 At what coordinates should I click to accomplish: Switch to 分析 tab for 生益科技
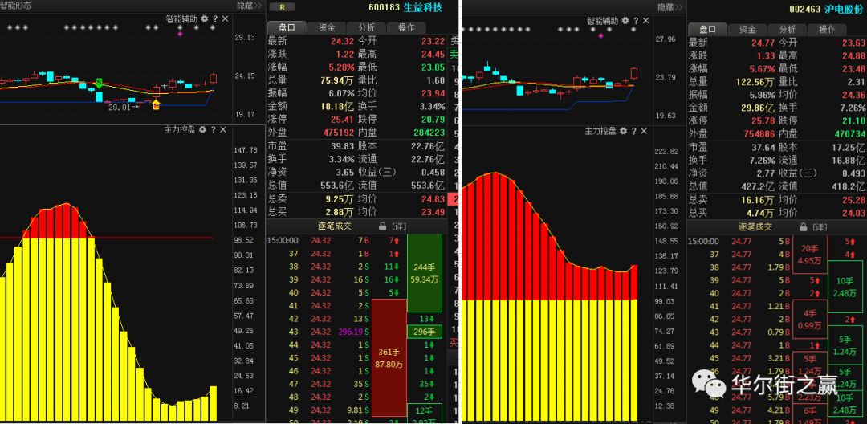tap(366, 27)
